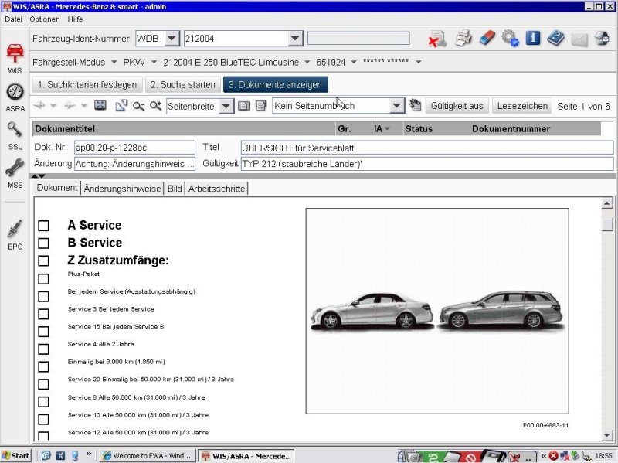The width and height of the screenshot is (618, 463).
Task: Switch to the Änderungshinweise tab
Action: pyautogui.click(x=122, y=189)
